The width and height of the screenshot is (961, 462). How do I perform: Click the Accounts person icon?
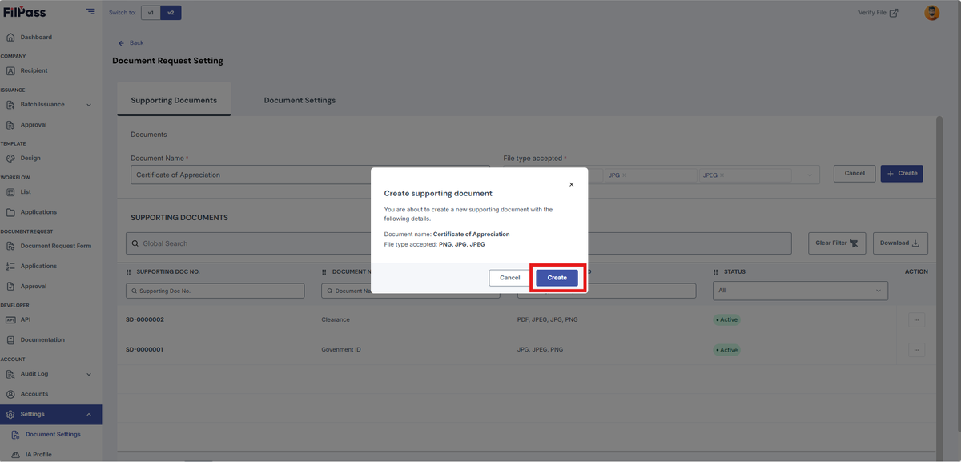[x=10, y=394]
